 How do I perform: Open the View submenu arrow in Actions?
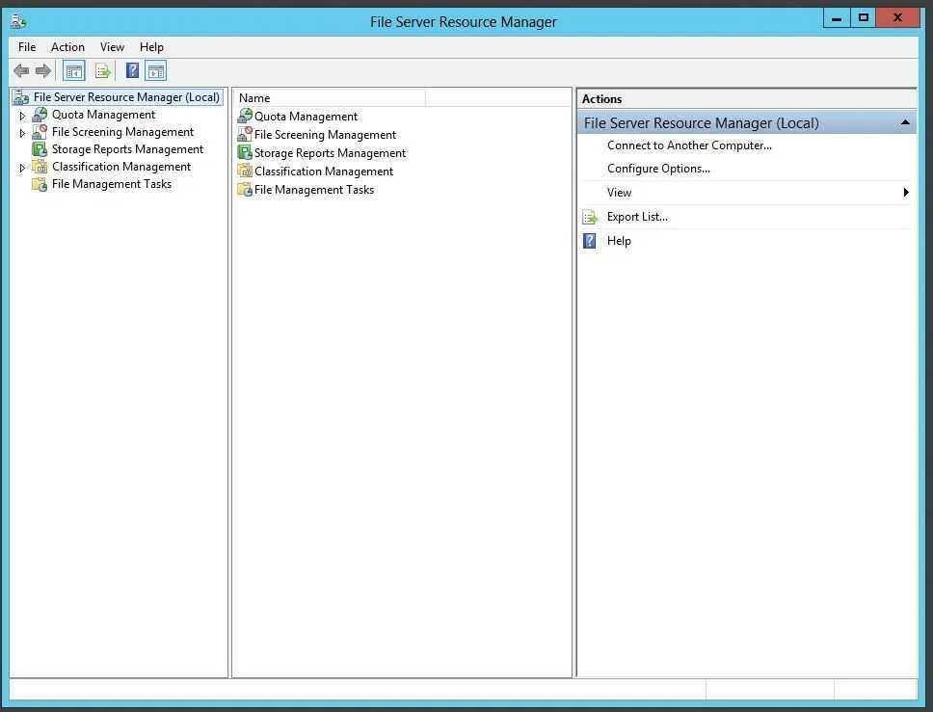[906, 192]
